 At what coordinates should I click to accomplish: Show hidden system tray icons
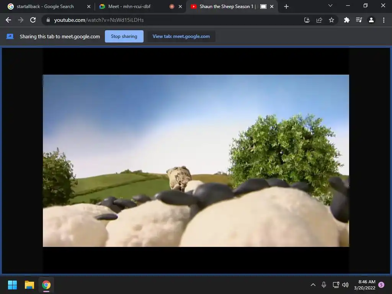coord(313,285)
